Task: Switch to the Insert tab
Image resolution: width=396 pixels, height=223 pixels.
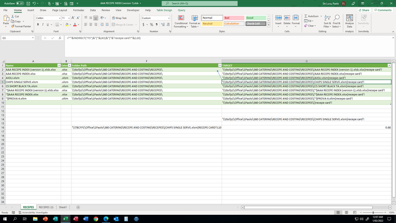Action: tap(30, 10)
